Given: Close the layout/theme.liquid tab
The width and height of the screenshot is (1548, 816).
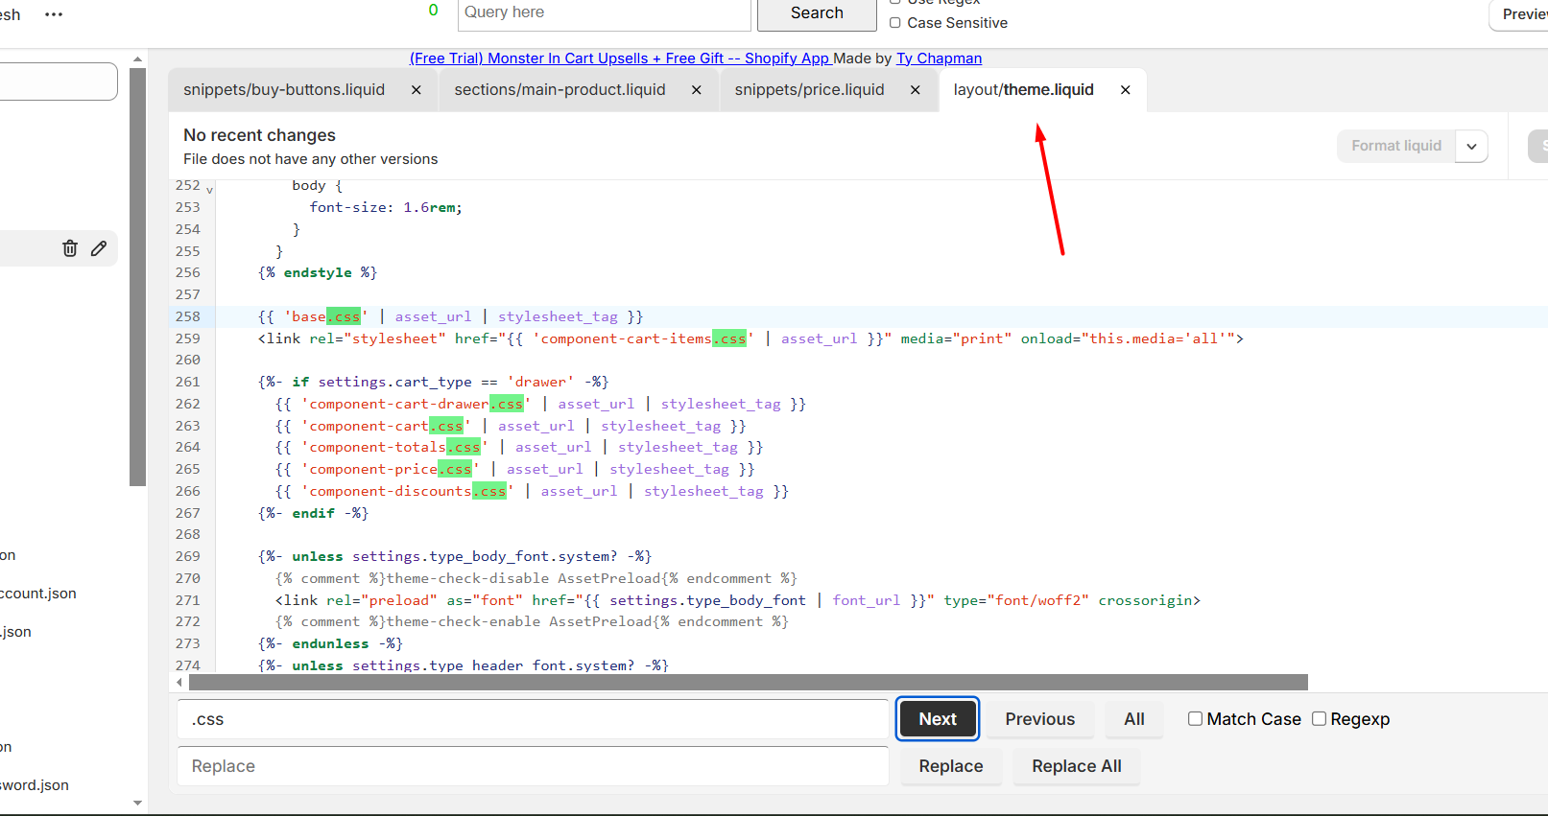Looking at the screenshot, I should 1126,90.
